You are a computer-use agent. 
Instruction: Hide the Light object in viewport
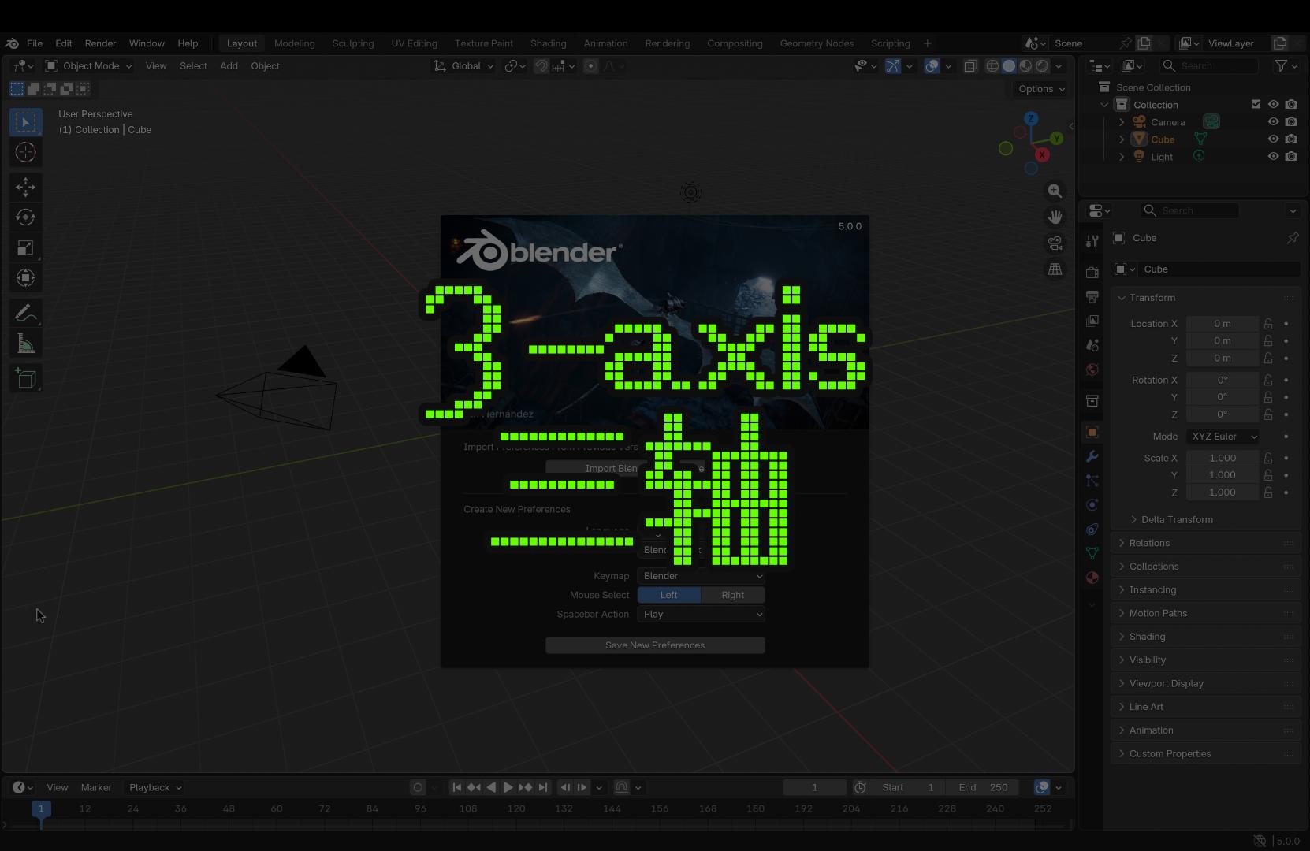coord(1273,157)
